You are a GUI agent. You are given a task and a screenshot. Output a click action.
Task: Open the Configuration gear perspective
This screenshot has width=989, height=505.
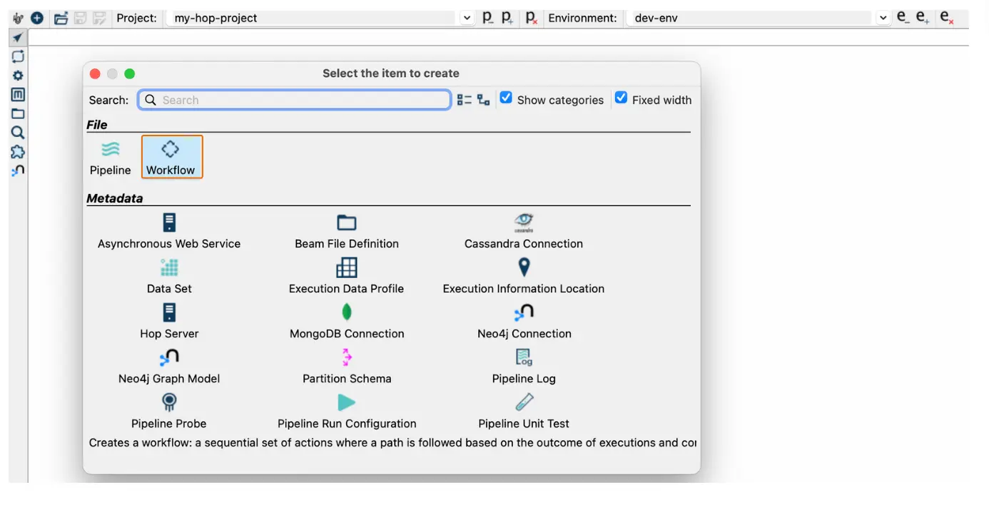tap(18, 76)
